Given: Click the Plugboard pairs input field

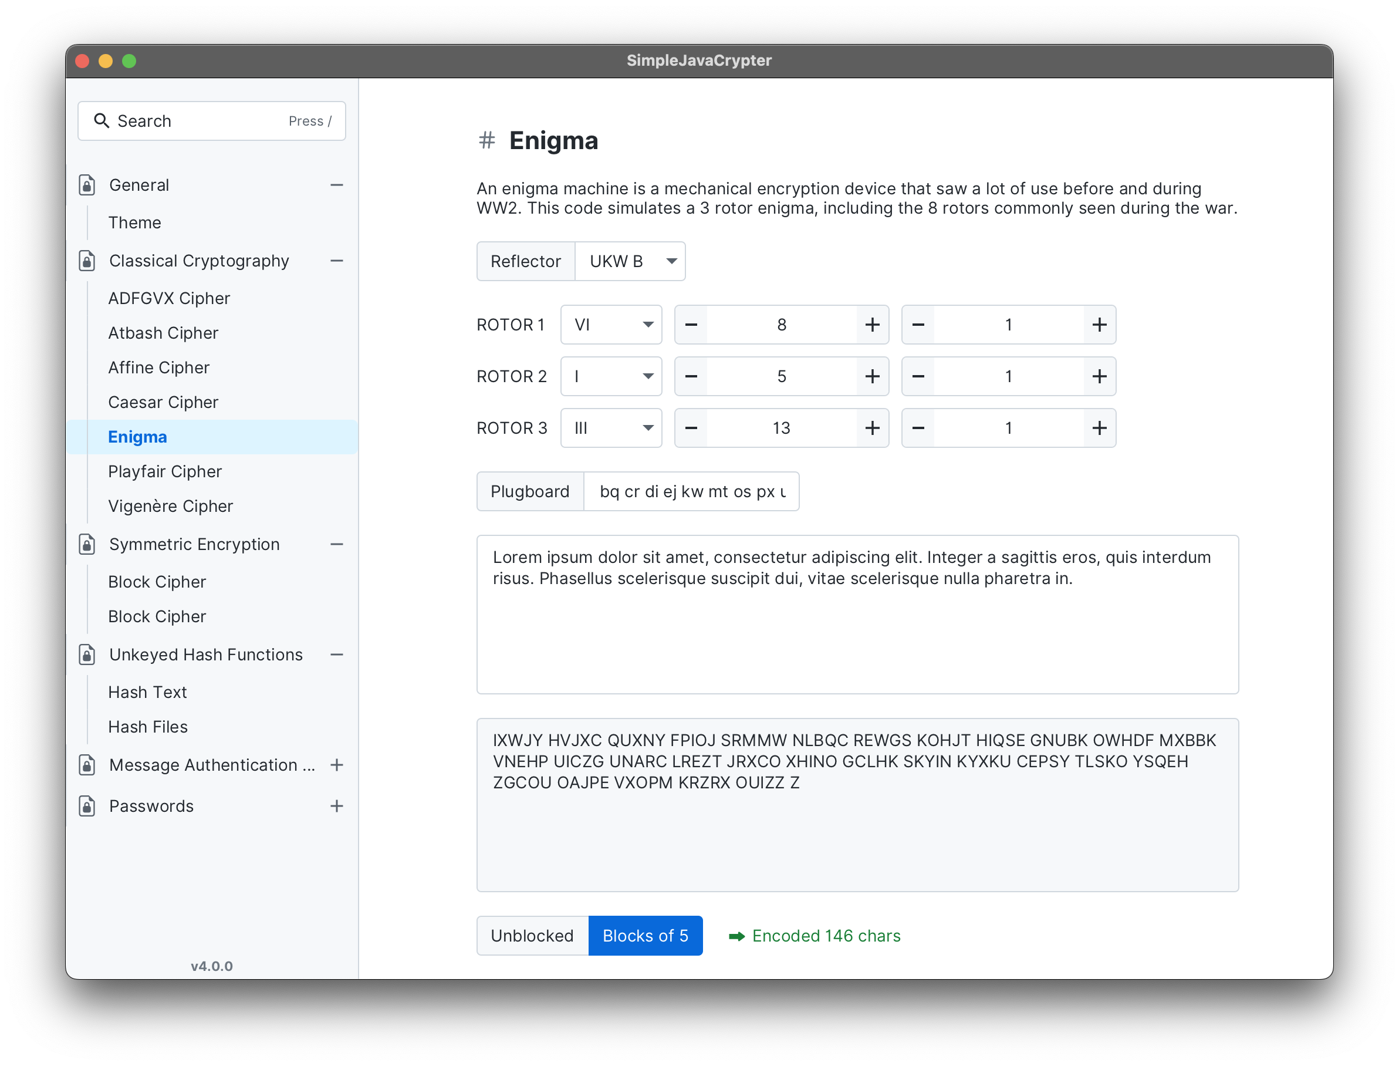Looking at the screenshot, I should 691,492.
